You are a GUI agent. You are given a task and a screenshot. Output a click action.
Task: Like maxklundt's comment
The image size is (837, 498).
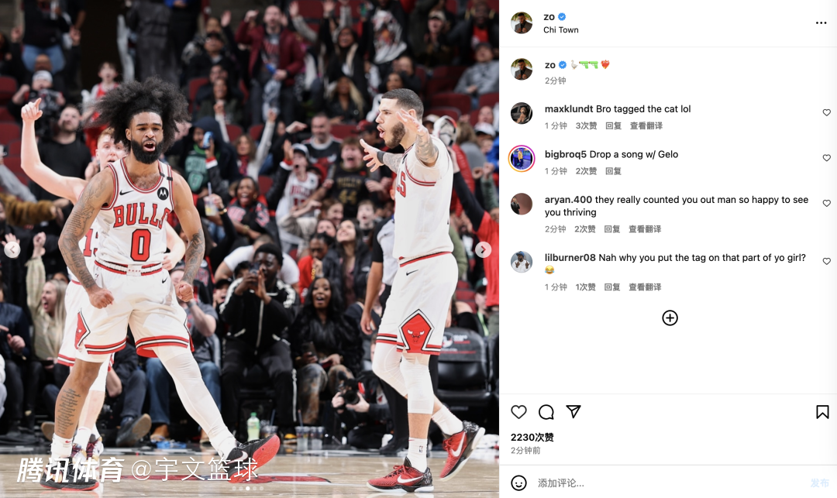click(x=826, y=112)
